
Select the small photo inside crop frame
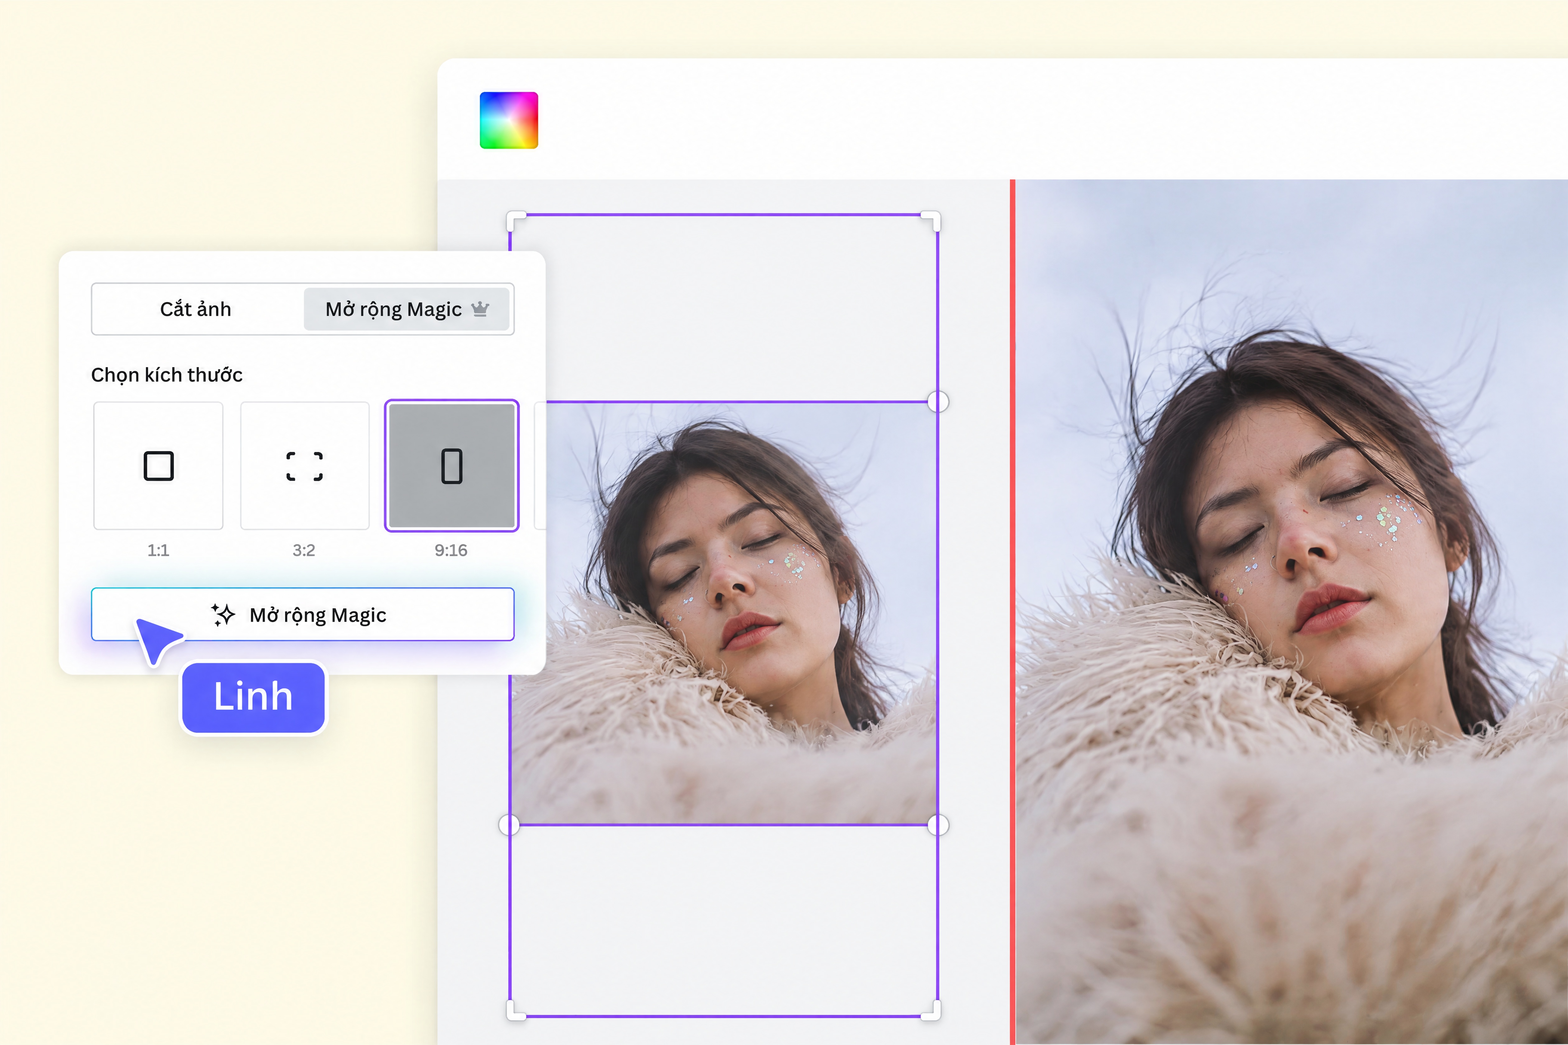coord(724,613)
